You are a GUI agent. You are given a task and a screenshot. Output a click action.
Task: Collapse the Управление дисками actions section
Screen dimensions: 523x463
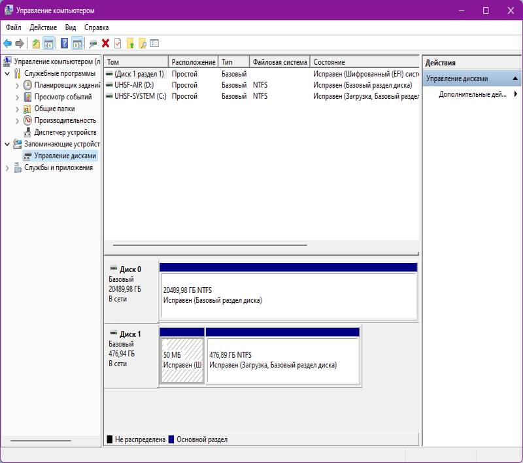click(515, 78)
